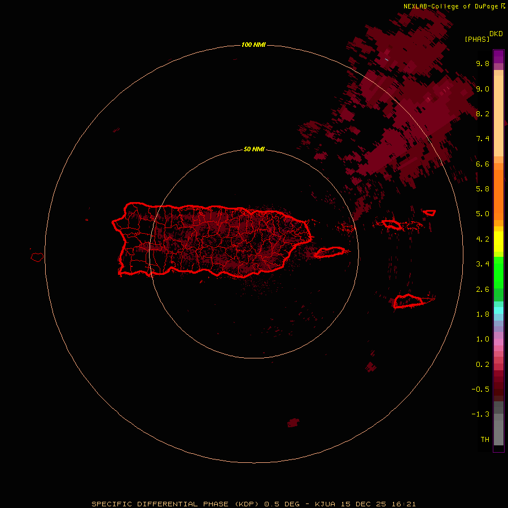Screen dimensions: 508x508
Task: Click the cyan segment of the color bar
Action: tap(498, 310)
